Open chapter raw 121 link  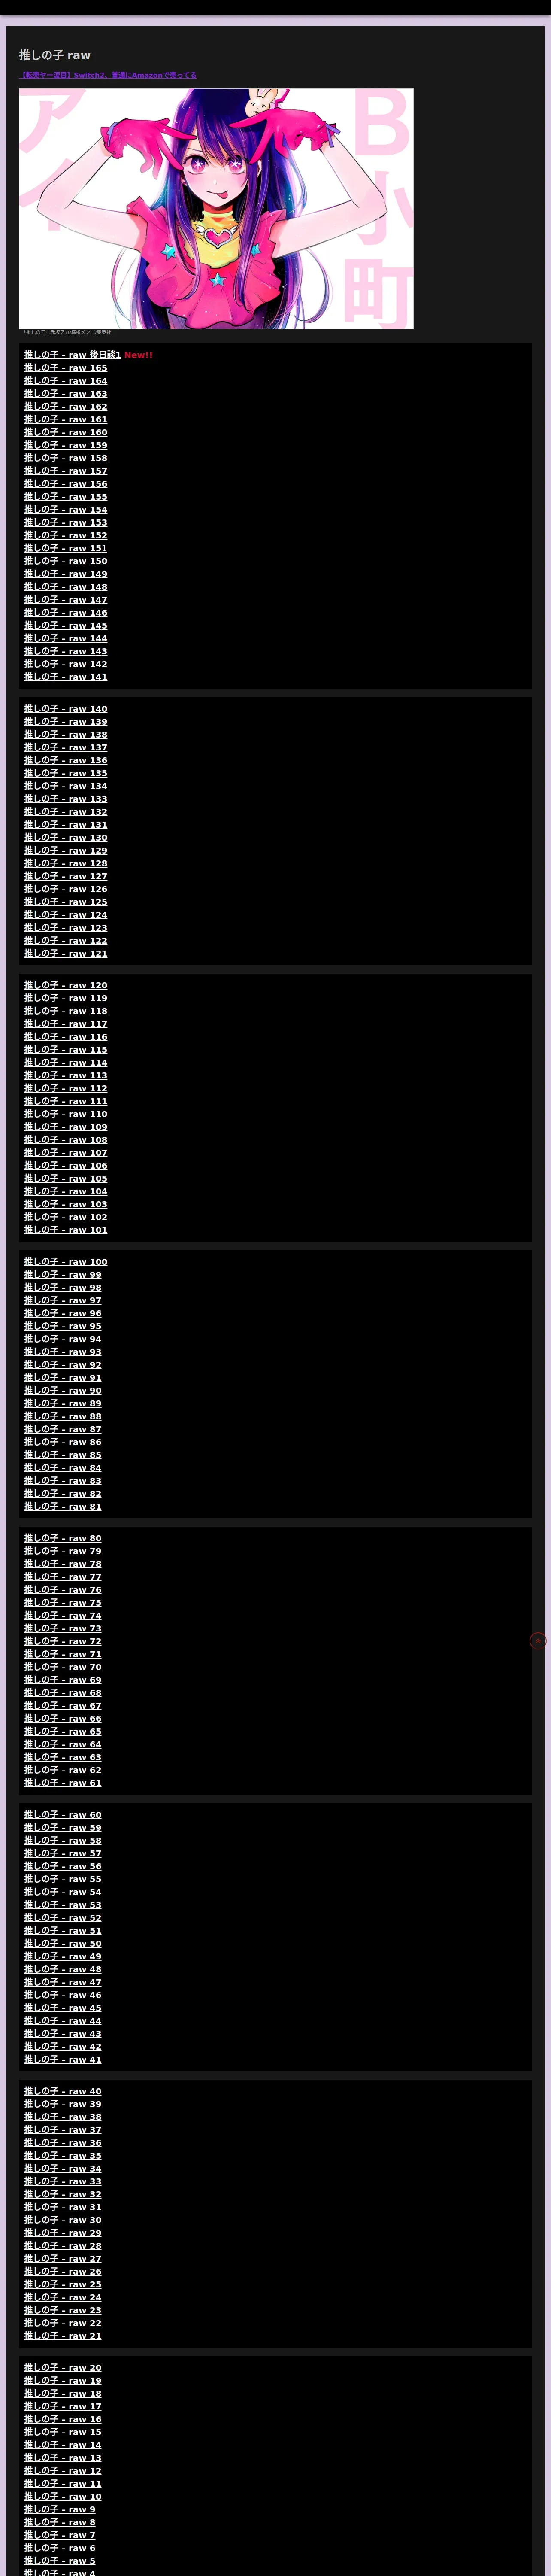65,954
